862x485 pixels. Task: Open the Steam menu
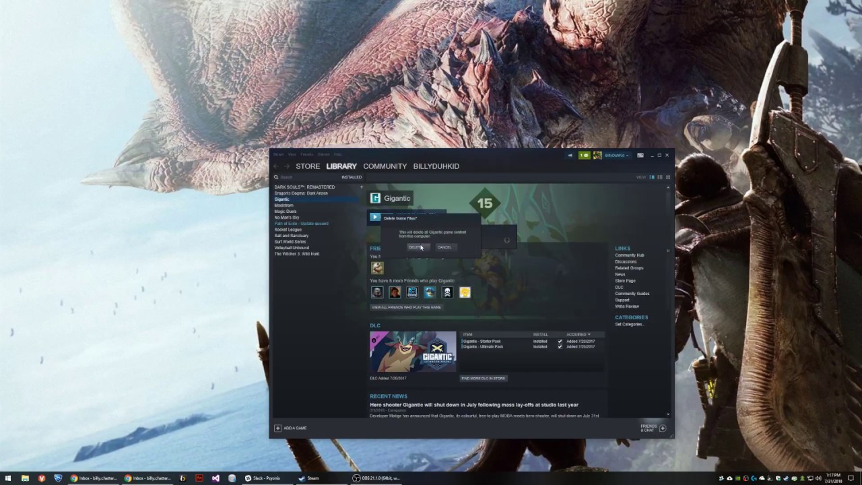[278, 154]
